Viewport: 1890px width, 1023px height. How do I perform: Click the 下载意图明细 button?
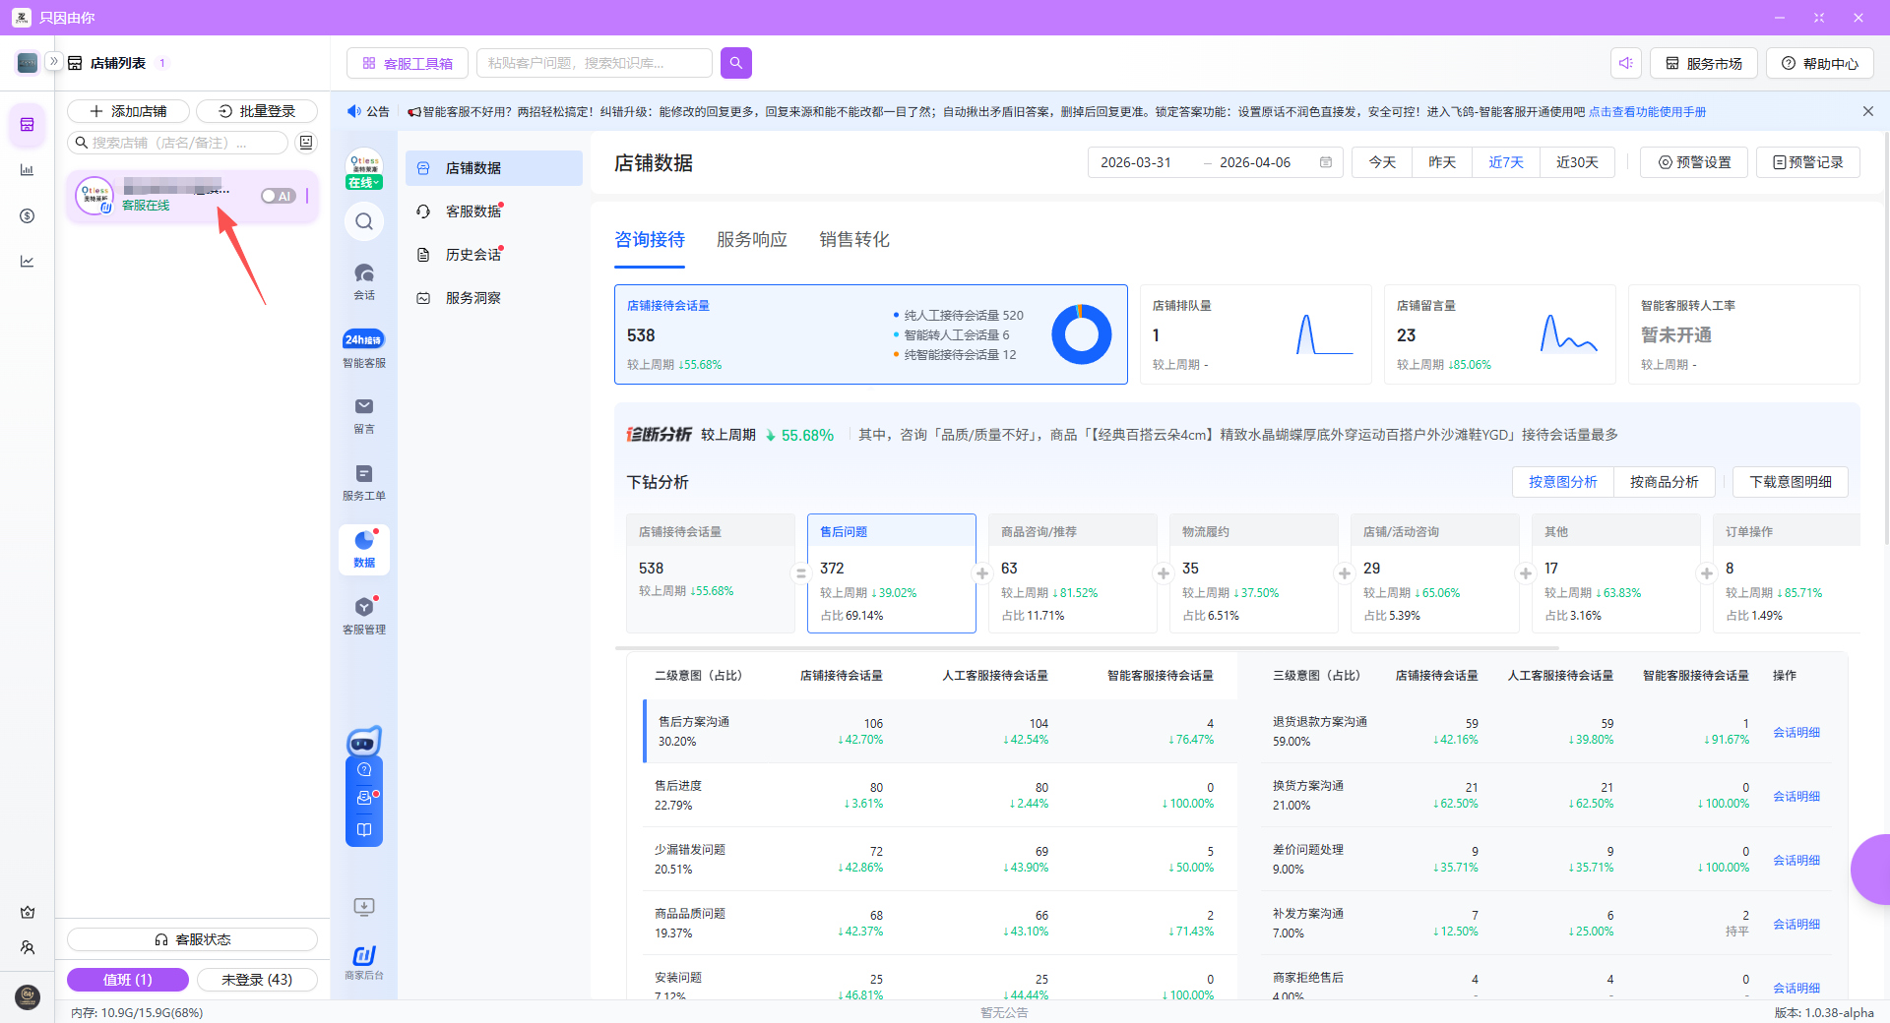point(1791,482)
